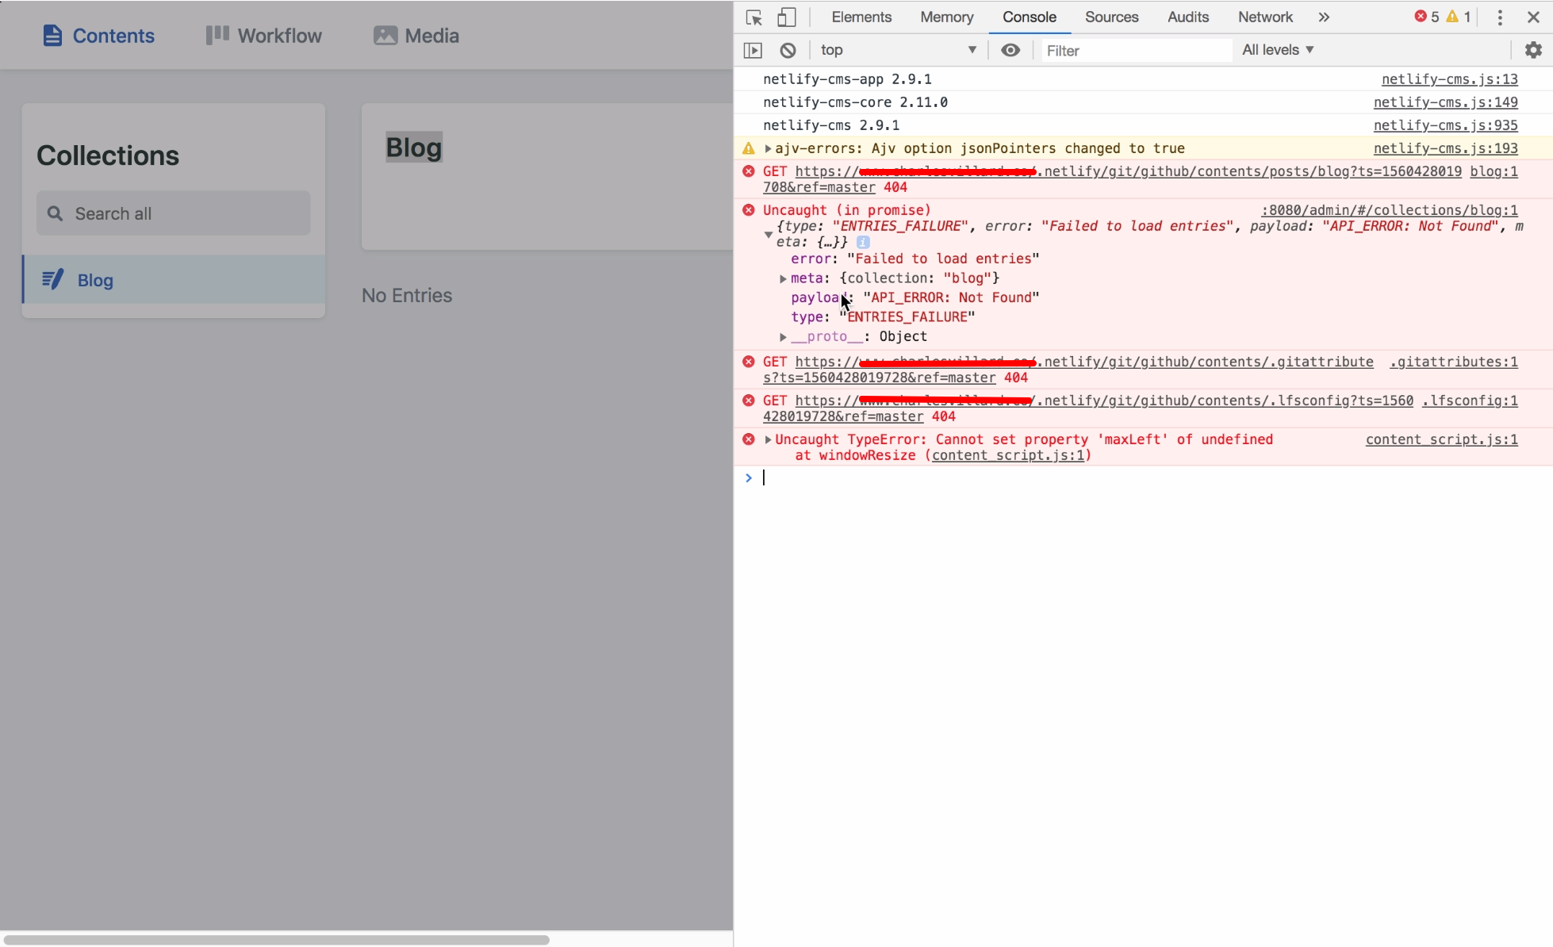Click the error icon beside Uncaught (in promise)
The image size is (1553, 947).
pyautogui.click(x=748, y=210)
